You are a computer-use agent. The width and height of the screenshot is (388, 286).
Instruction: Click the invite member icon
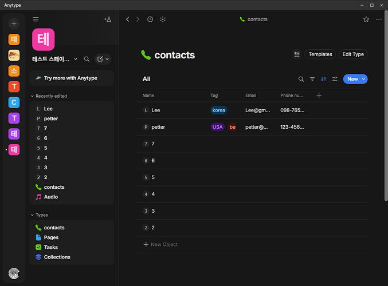point(108,19)
